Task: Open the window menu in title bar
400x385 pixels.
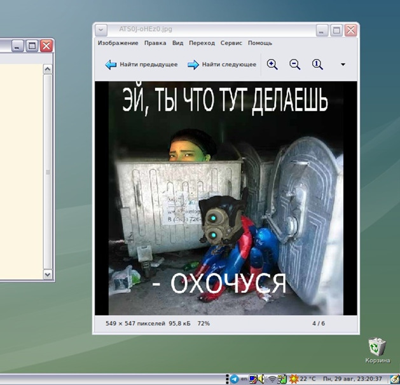Action: point(101,30)
